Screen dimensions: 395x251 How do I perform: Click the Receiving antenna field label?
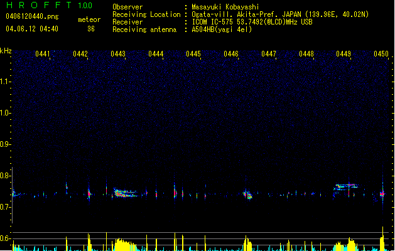(144, 29)
